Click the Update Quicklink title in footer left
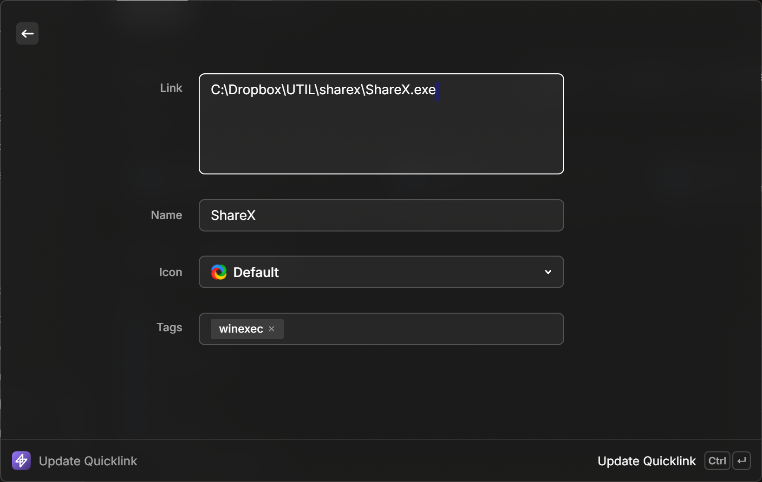Viewport: 762px width, 482px height. click(88, 461)
